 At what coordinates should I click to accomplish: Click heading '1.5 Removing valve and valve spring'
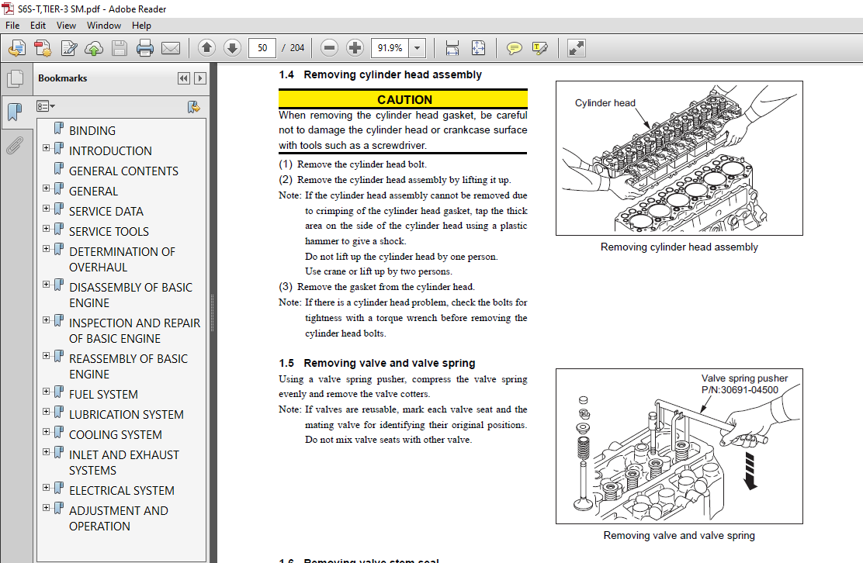click(377, 363)
